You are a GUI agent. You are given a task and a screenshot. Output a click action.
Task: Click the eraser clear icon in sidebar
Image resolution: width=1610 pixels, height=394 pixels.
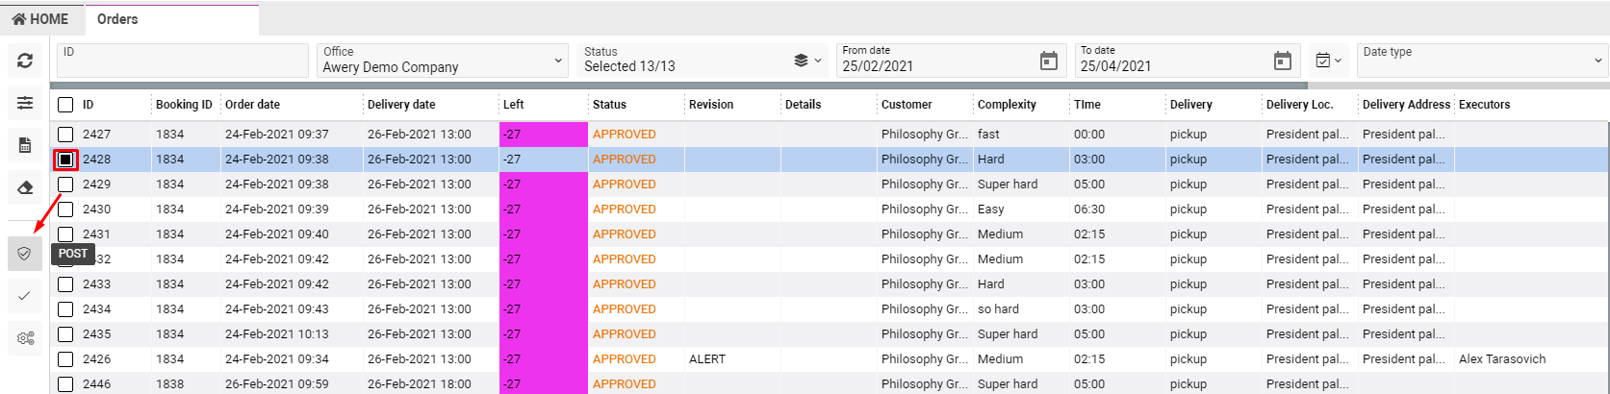pos(25,187)
